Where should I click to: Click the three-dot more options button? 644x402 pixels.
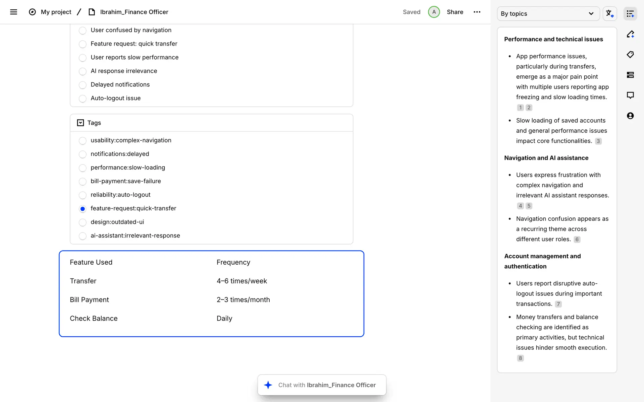(x=477, y=12)
